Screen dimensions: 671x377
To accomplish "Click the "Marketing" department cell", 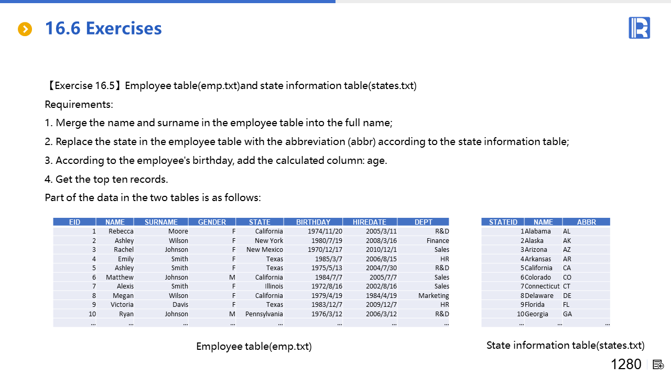I will 434,296.
